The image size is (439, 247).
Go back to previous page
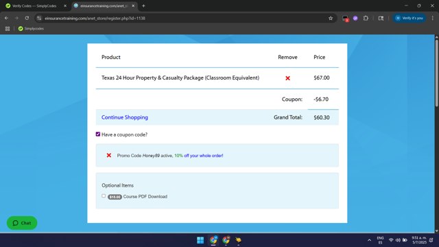tap(6, 19)
